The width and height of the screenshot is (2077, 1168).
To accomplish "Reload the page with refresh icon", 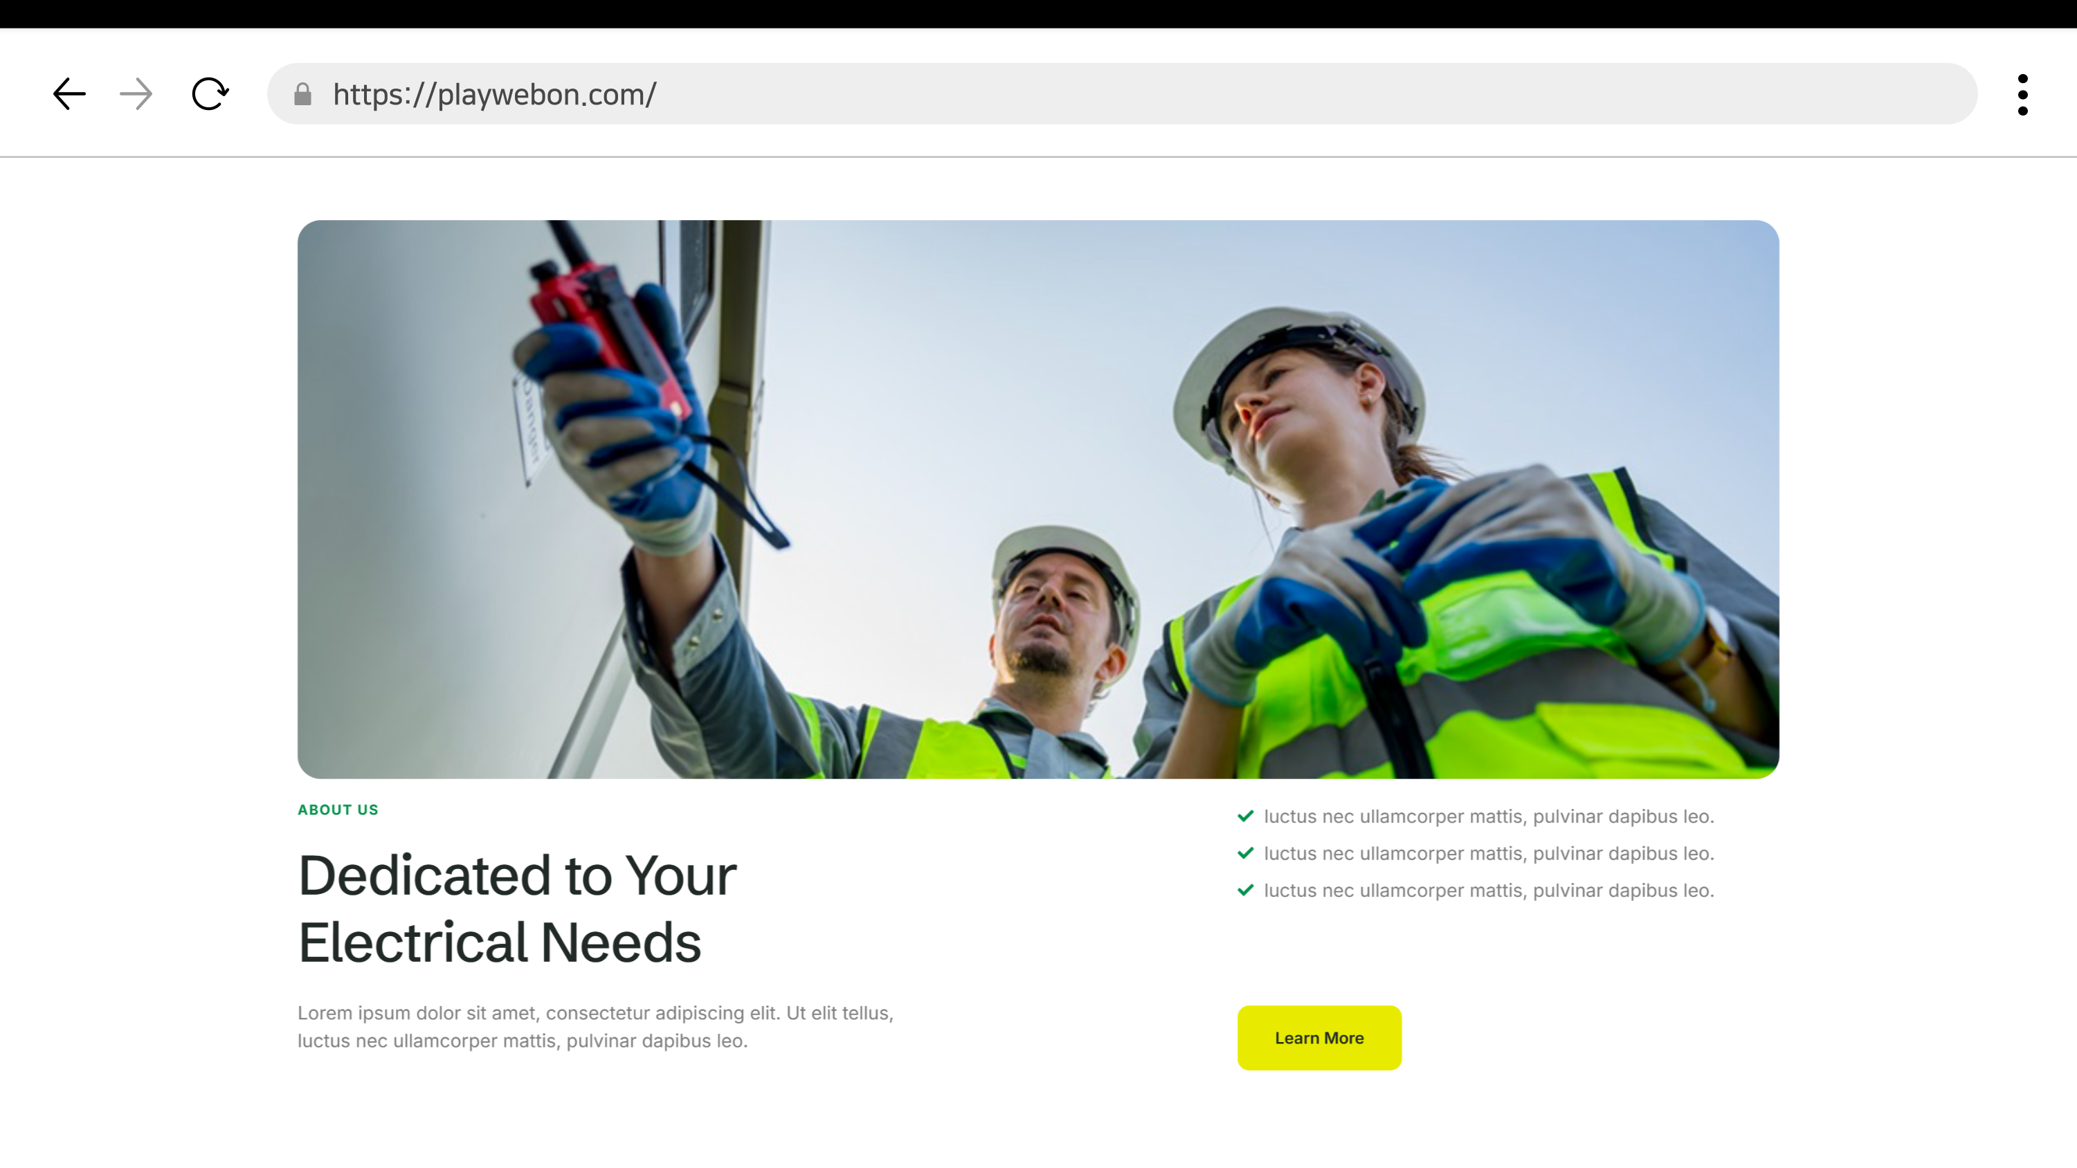I will (210, 94).
